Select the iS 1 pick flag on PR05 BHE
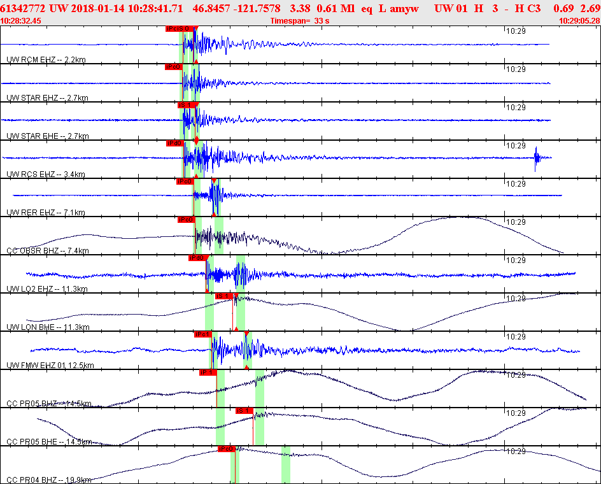Viewport: 601px width, 484px height. pyautogui.click(x=243, y=411)
